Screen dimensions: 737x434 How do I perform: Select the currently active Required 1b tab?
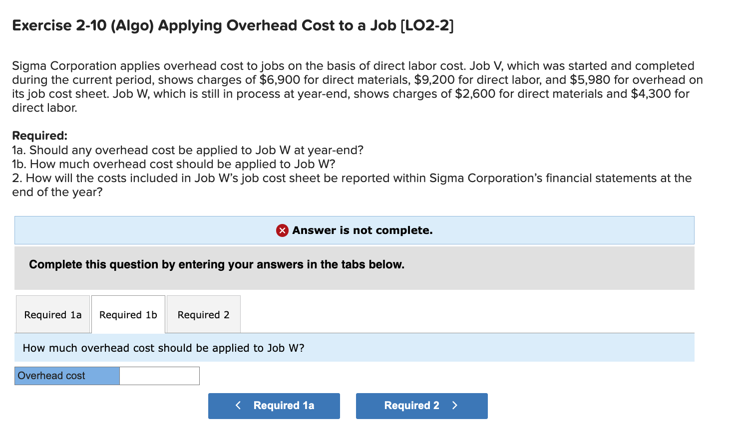(128, 314)
